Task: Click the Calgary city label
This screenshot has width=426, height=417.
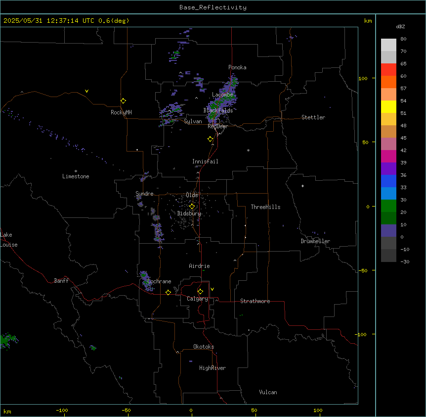Action: 197,299
